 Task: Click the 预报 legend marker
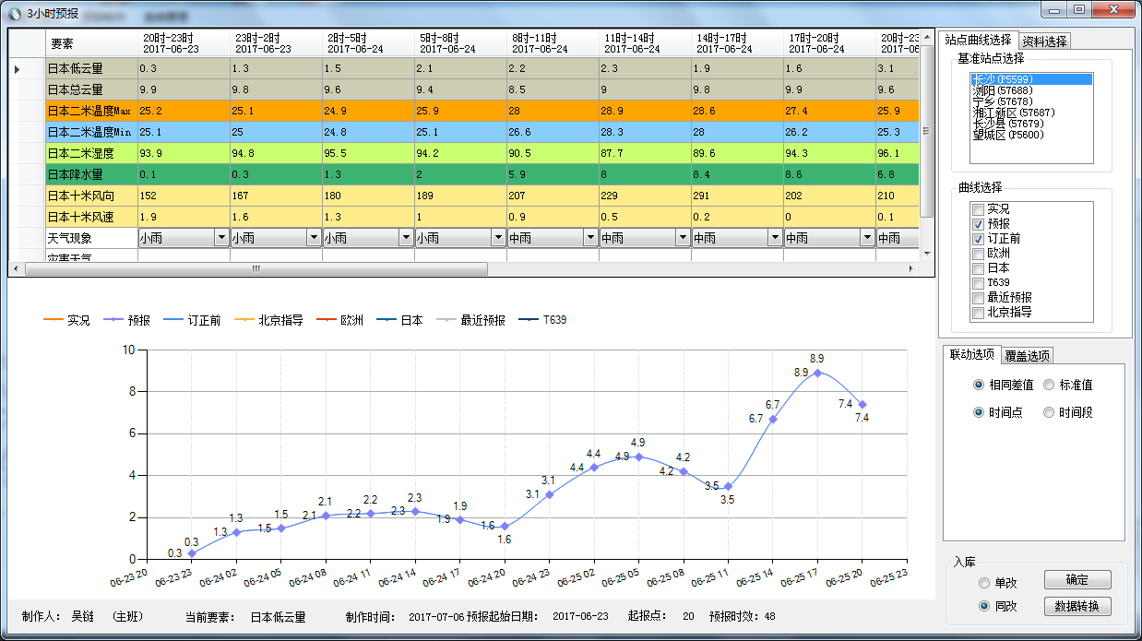pyautogui.click(x=113, y=321)
